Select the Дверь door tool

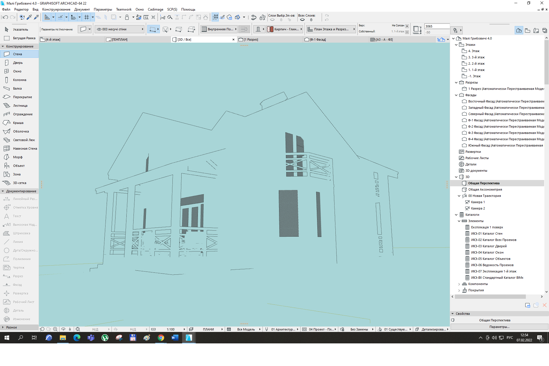pos(19,63)
